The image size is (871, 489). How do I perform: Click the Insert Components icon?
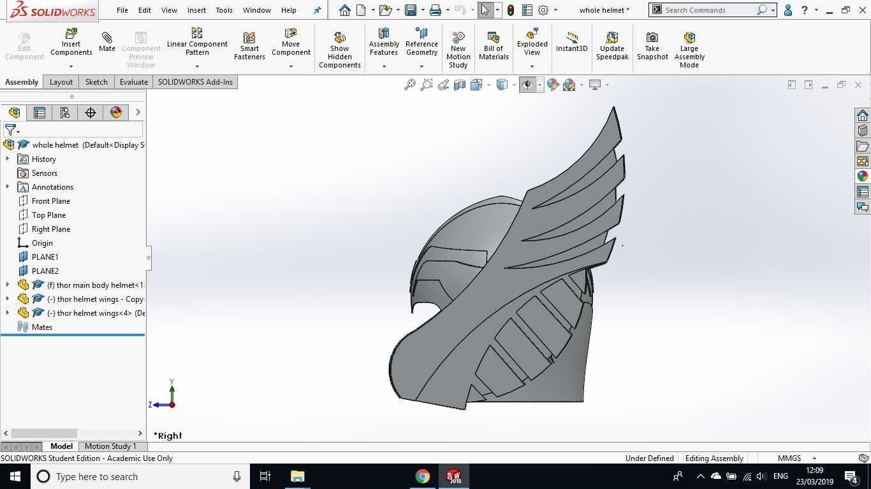tap(71, 33)
